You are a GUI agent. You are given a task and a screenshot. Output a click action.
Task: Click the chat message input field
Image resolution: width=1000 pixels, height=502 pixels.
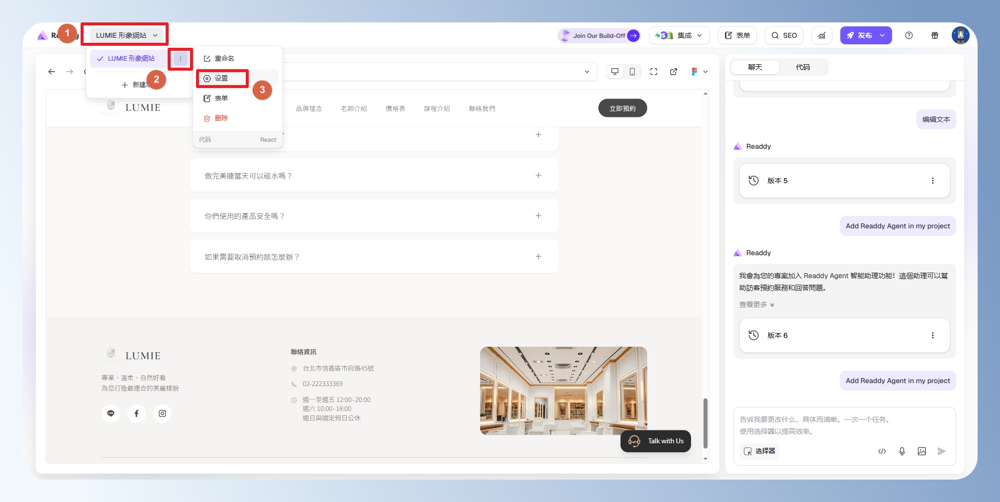pos(844,425)
